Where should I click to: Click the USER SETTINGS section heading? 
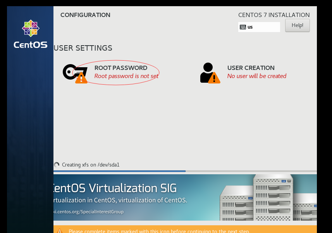coord(83,48)
